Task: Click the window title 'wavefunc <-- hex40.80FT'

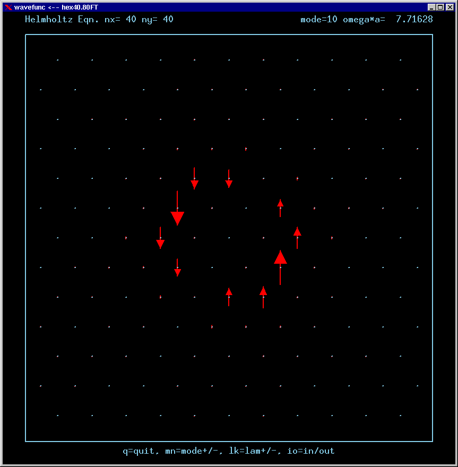Action: click(56, 7)
